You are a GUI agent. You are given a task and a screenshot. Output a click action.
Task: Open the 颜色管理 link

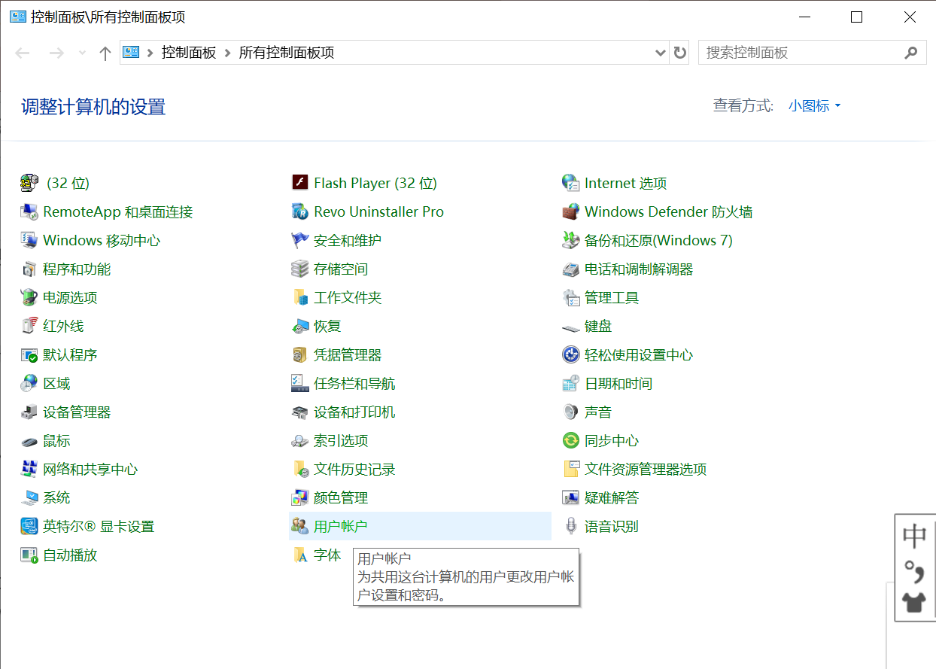341,497
